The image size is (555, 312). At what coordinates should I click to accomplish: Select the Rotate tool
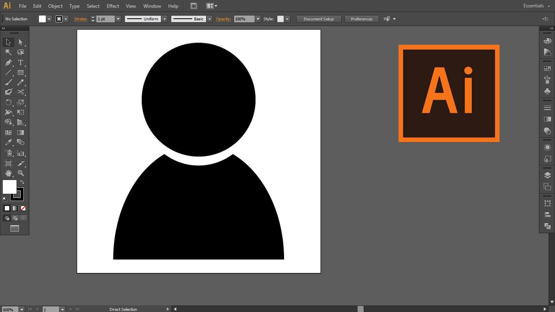pyautogui.click(x=8, y=103)
